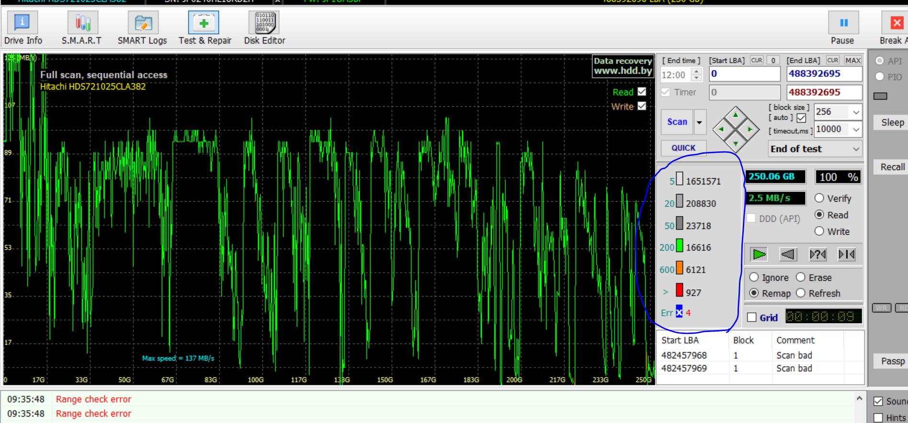Reset Start LBA with 0 button
The height and width of the screenshot is (423, 908).
coord(773,60)
